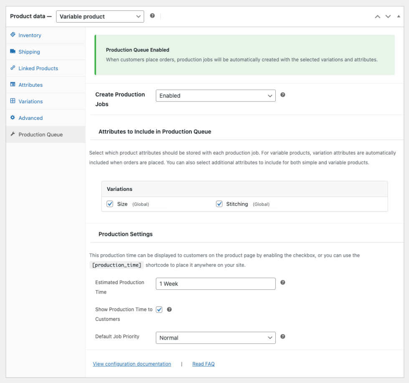Viewport: 409px width, 383px height.
Task: Click the Inventory tag icon
Action: pos(13,35)
